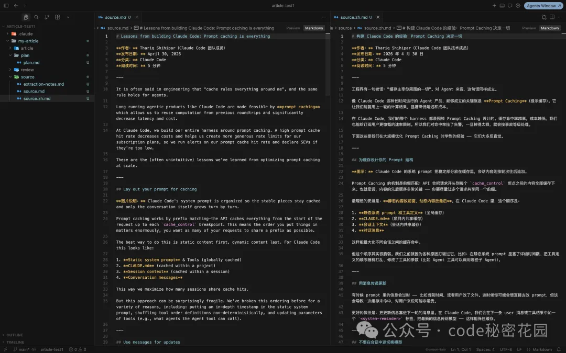Change file encoding UTF-8
Viewport: 566px width, 353px height.
pyautogui.click(x=506, y=349)
